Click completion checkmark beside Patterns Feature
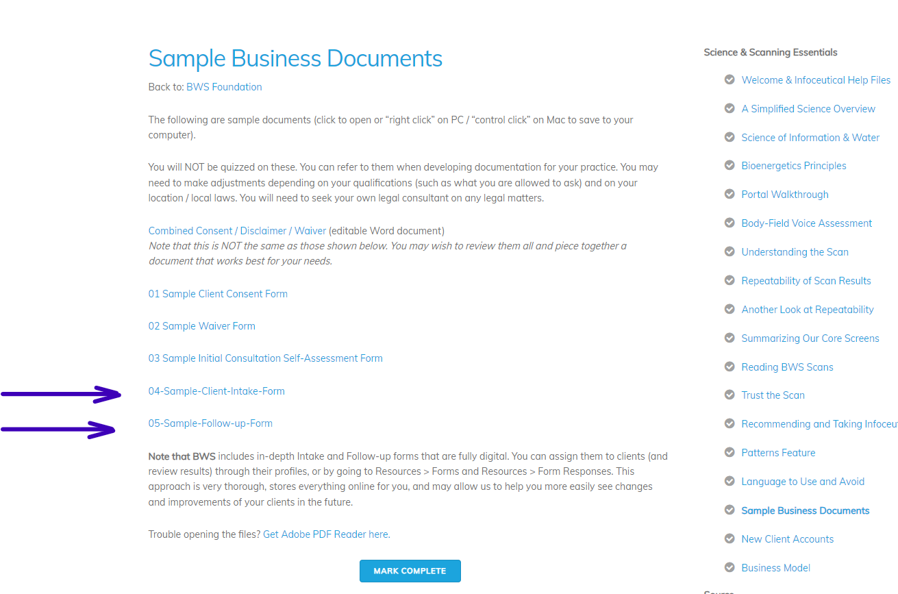The image size is (898, 594). pyautogui.click(x=729, y=453)
